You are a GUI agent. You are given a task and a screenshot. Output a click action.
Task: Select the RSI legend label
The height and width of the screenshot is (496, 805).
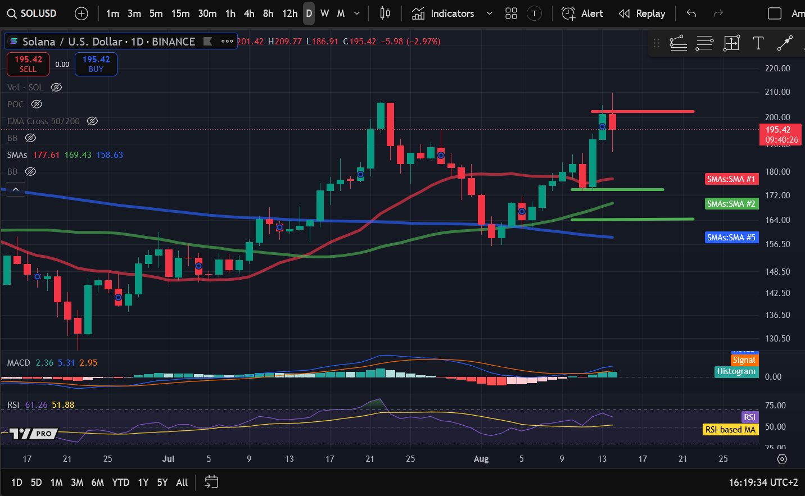[13, 405]
